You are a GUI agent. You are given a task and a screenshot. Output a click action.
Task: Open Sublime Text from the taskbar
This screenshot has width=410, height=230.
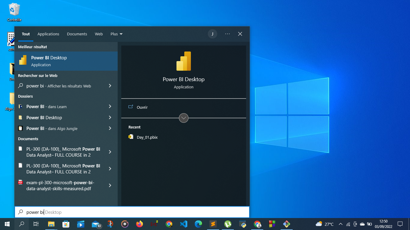click(213, 224)
